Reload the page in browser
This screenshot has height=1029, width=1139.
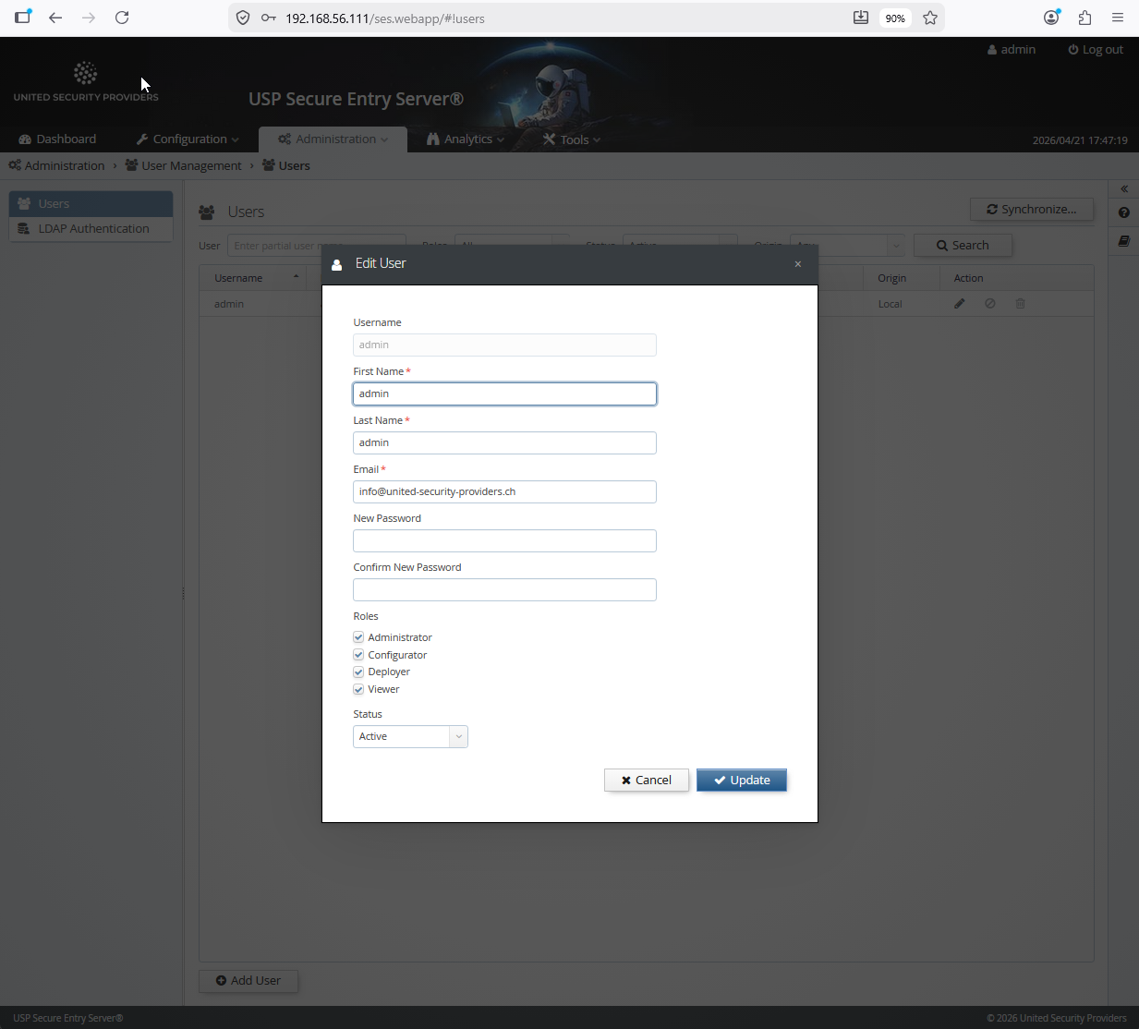(122, 18)
